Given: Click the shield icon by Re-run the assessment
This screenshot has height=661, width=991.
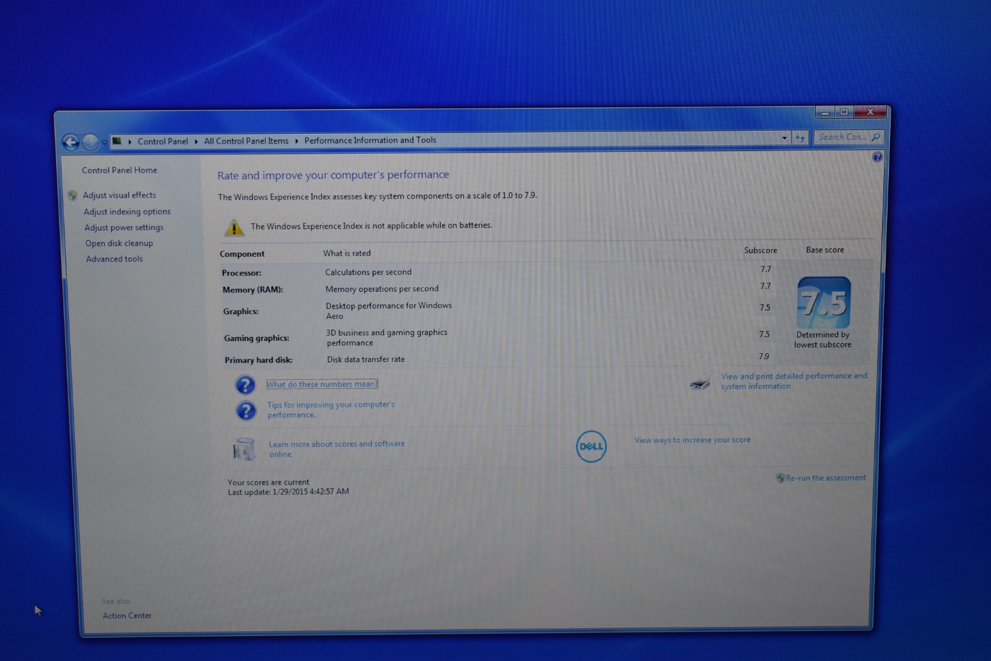Looking at the screenshot, I should tap(780, 478).
